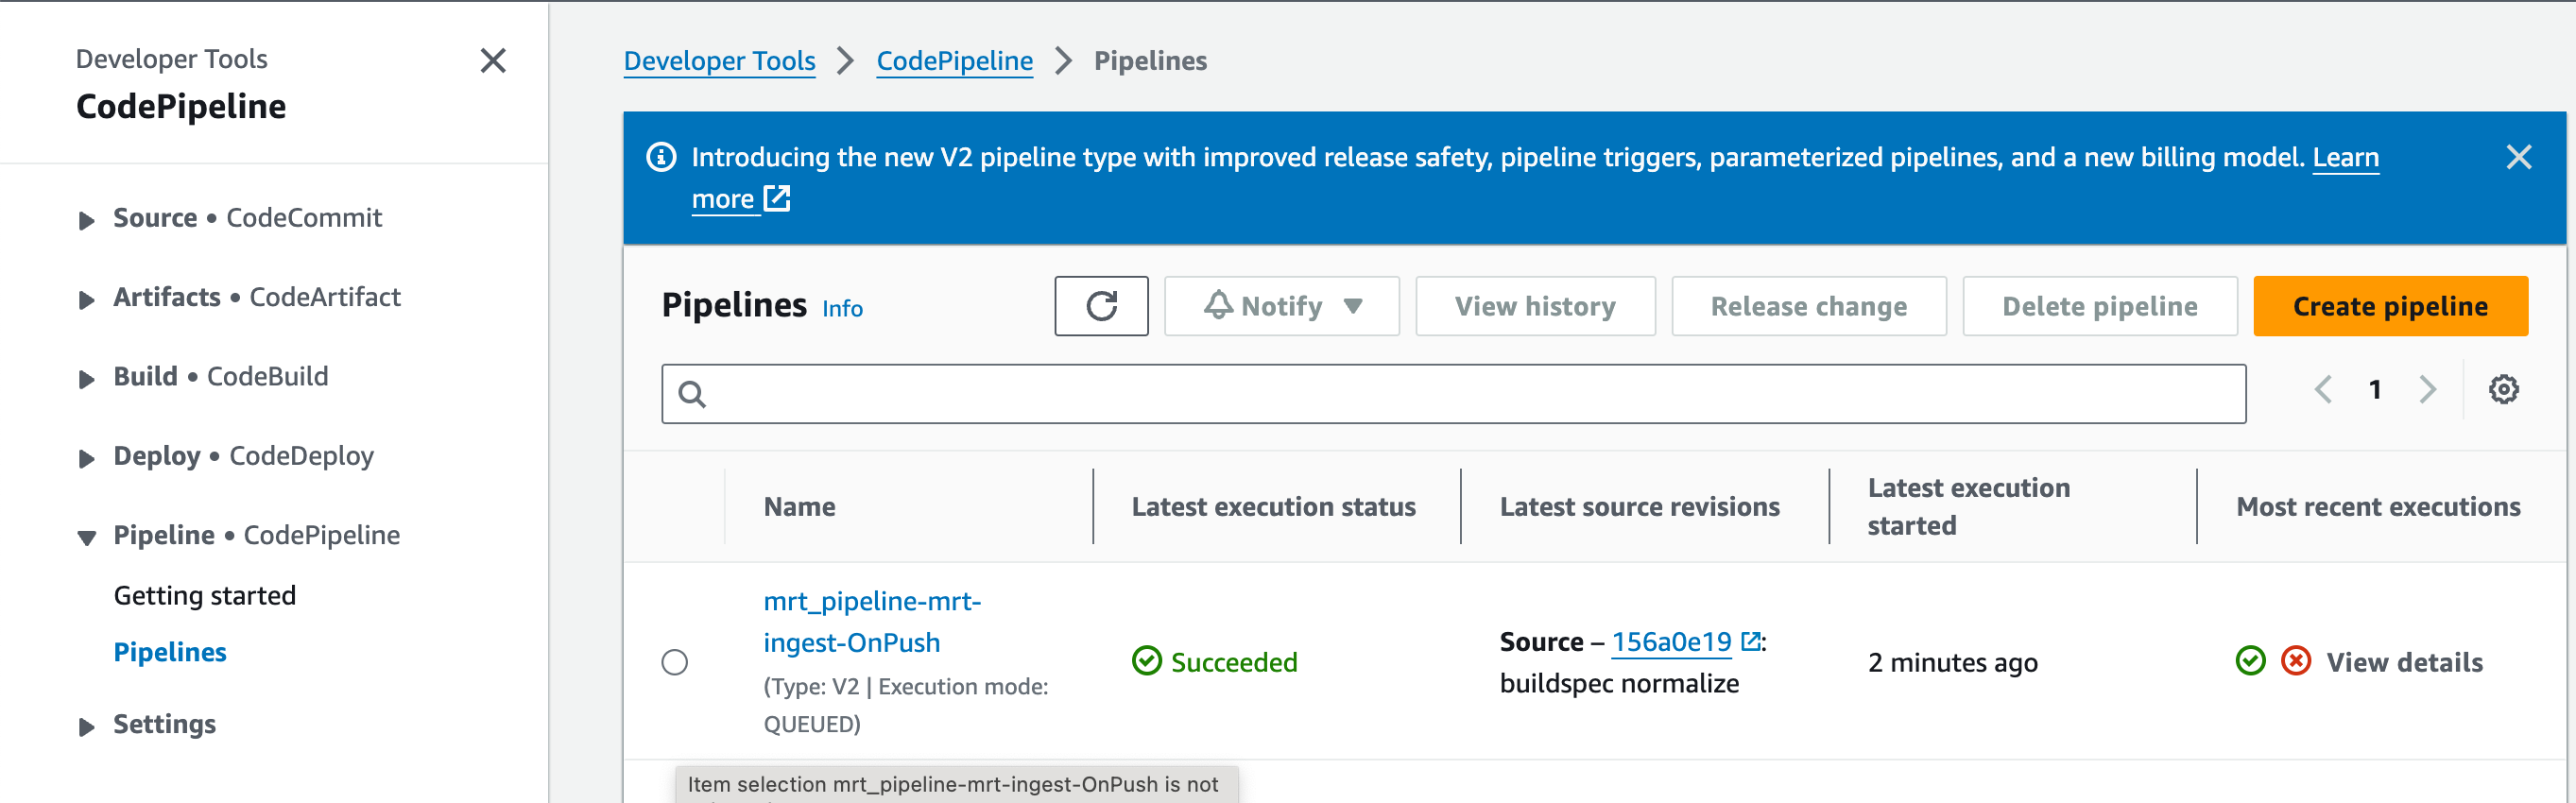Click View details for recent executions
This screenshot has height=803, width=2576.
click(2404, 662)
